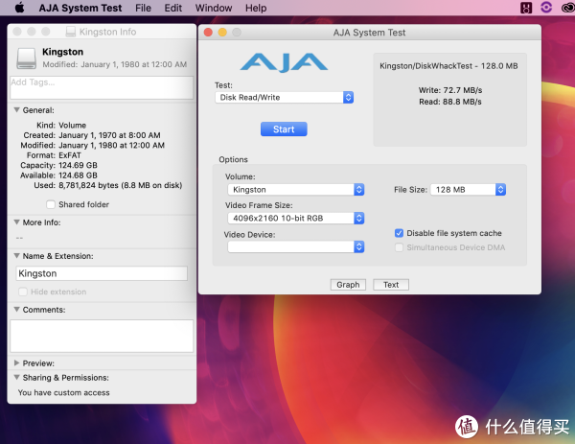Uncheck Disable file system cache
575x444 pixels.
[x=399, y=233]
